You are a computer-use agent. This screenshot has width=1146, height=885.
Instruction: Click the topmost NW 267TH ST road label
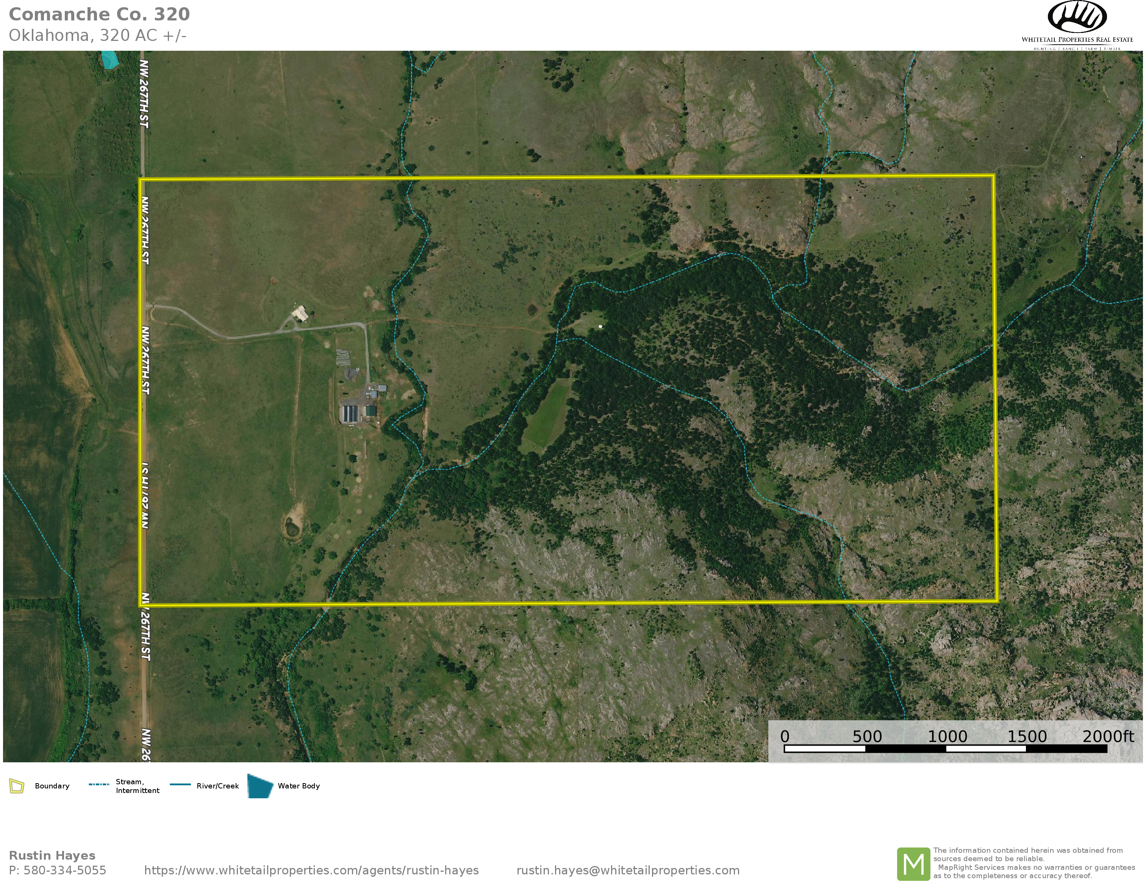tap(144, 94)
